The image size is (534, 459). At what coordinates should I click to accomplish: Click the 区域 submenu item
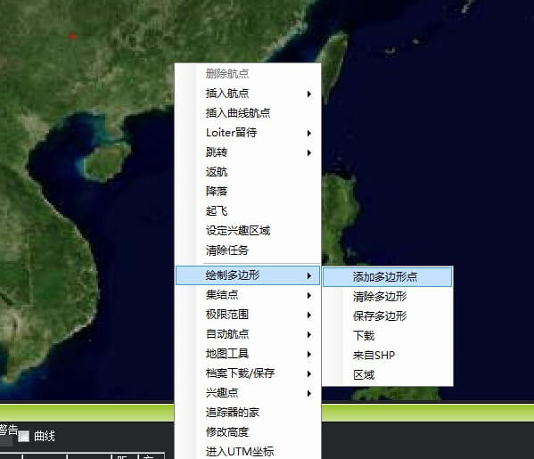click(x=387, y=375)
